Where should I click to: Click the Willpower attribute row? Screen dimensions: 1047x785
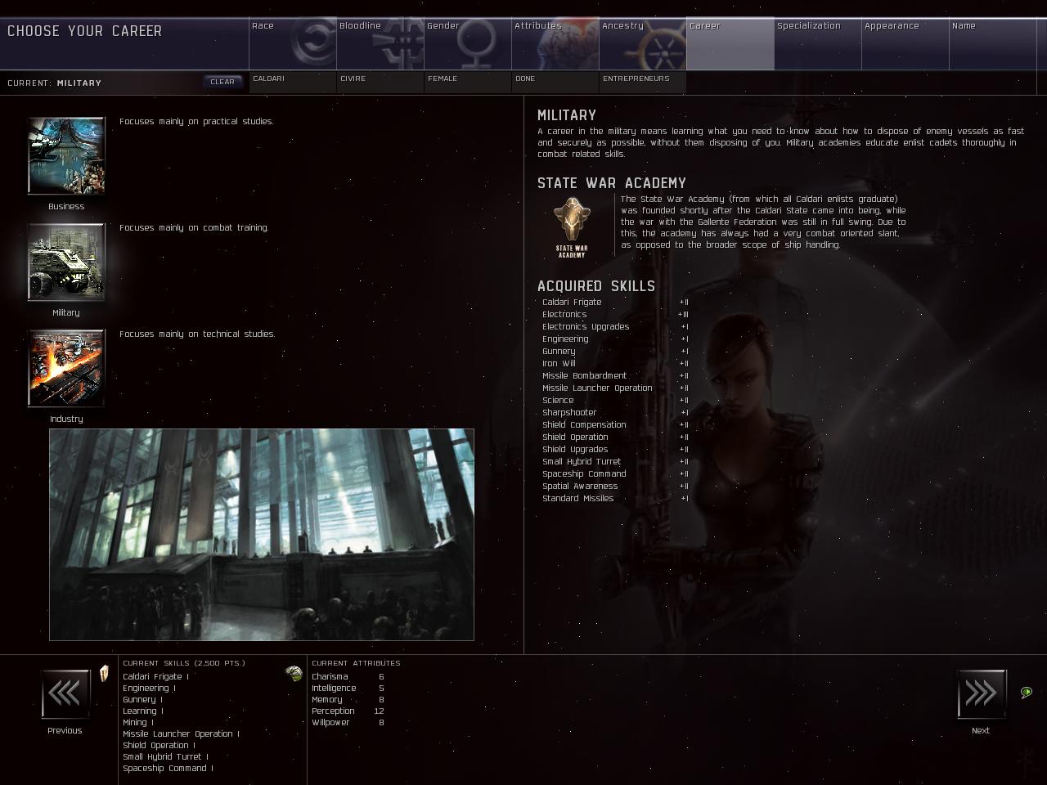coord(348,723)
